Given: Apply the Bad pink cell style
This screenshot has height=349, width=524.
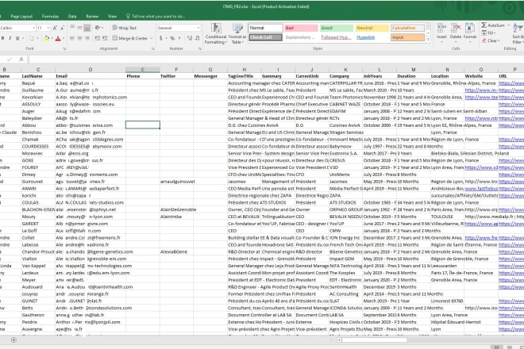Looking at the screenshot, I should (x=301, y=28).
